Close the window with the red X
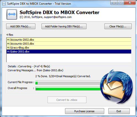 tap(130, 3)
